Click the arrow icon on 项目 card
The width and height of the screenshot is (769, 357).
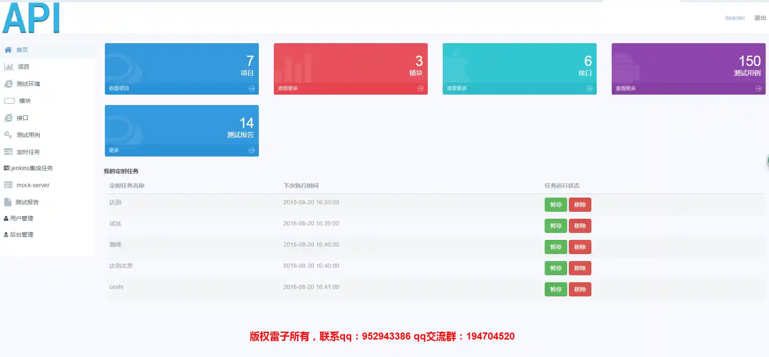pyautogui.click(x=252, y=88)
